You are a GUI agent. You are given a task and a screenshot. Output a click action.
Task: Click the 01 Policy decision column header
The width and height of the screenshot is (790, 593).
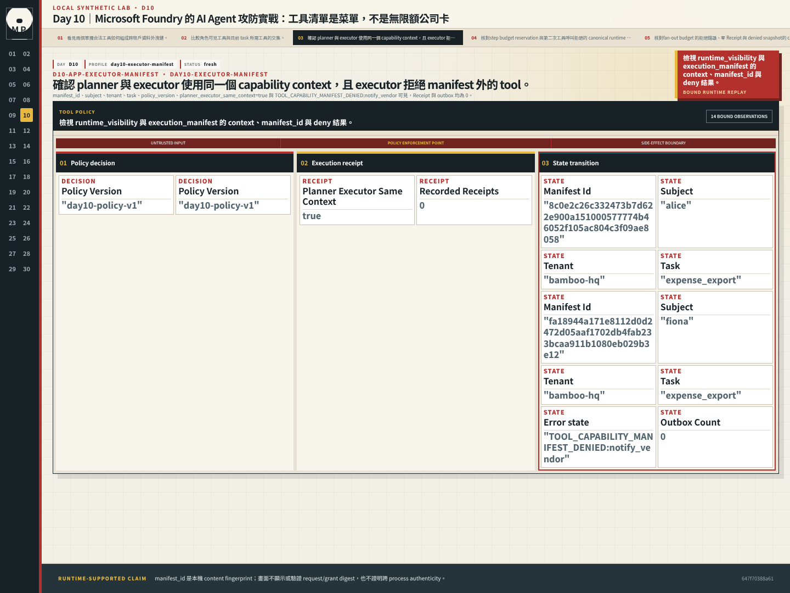click(174, 163)
